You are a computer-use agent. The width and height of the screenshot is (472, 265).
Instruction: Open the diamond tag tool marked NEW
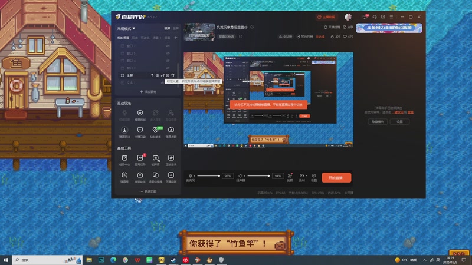(156, 132)
